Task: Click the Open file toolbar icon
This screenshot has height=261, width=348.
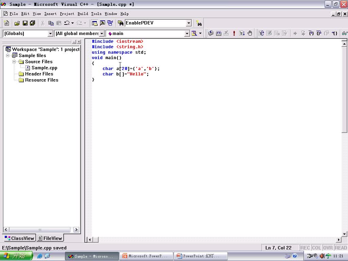Action: point(17,23)
